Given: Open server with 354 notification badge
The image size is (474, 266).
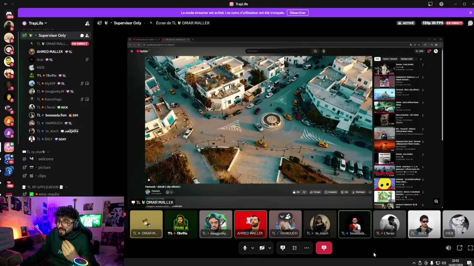Looking at the screenshot, I should (x=9, y=14).
